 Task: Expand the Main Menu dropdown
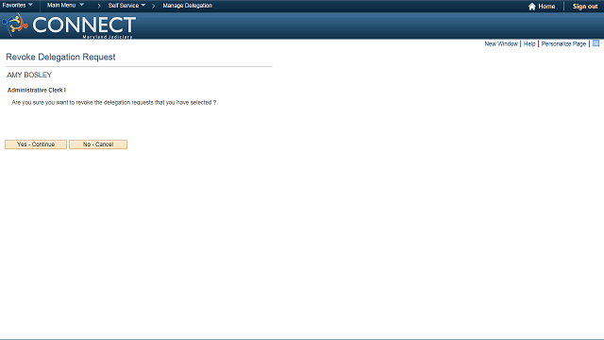(x=65, y=6)
